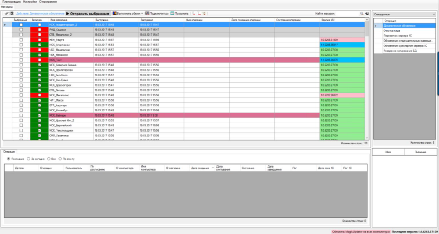The width and height of the screenshot is (439, 234).
Task: Select the Очистка кэша operation
Action: coord(409,30)
